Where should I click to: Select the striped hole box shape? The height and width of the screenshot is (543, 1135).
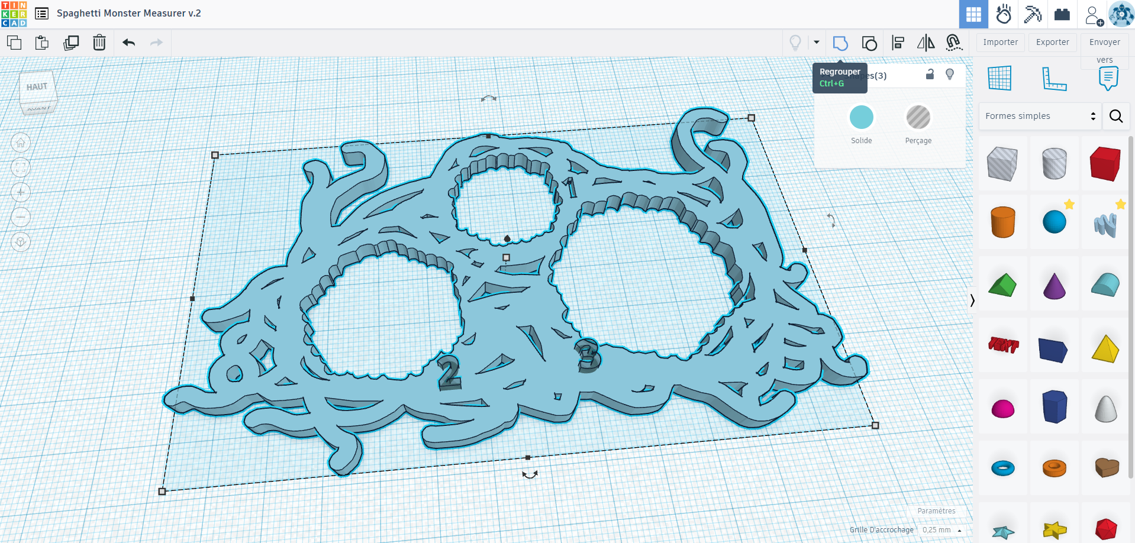[1002, 164]
